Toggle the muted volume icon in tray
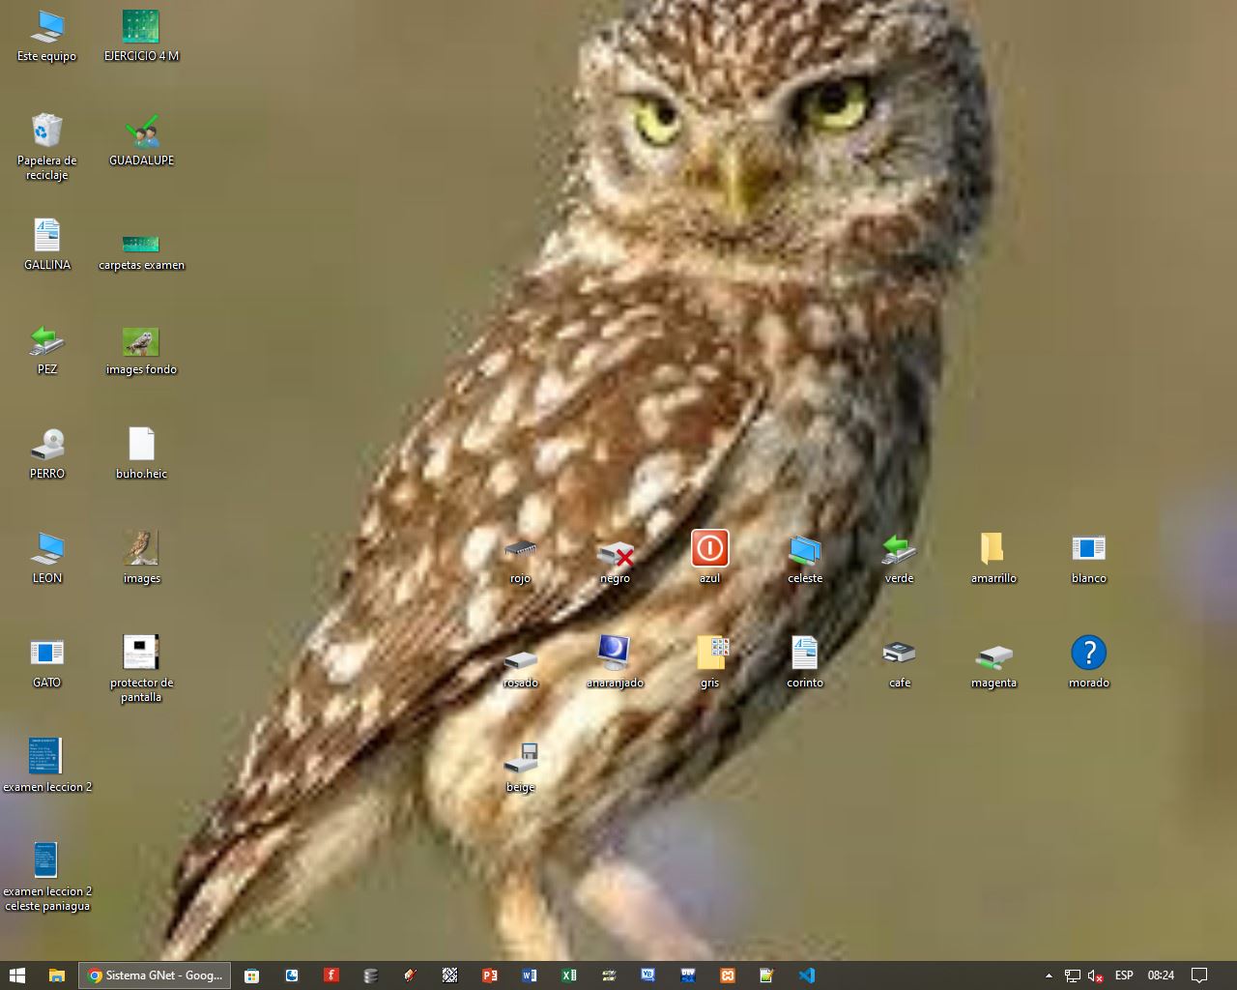The height and width of the screenshot is (990, 1237). click(1096, 975)
